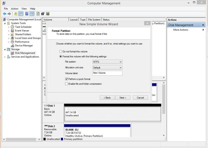Viewport: 208px width, 148px height.
Task: Click the File System column header
Action: pos(94,20)
